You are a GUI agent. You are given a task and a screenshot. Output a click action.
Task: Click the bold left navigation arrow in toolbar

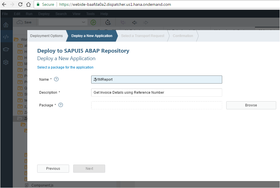tap(135, 22)
